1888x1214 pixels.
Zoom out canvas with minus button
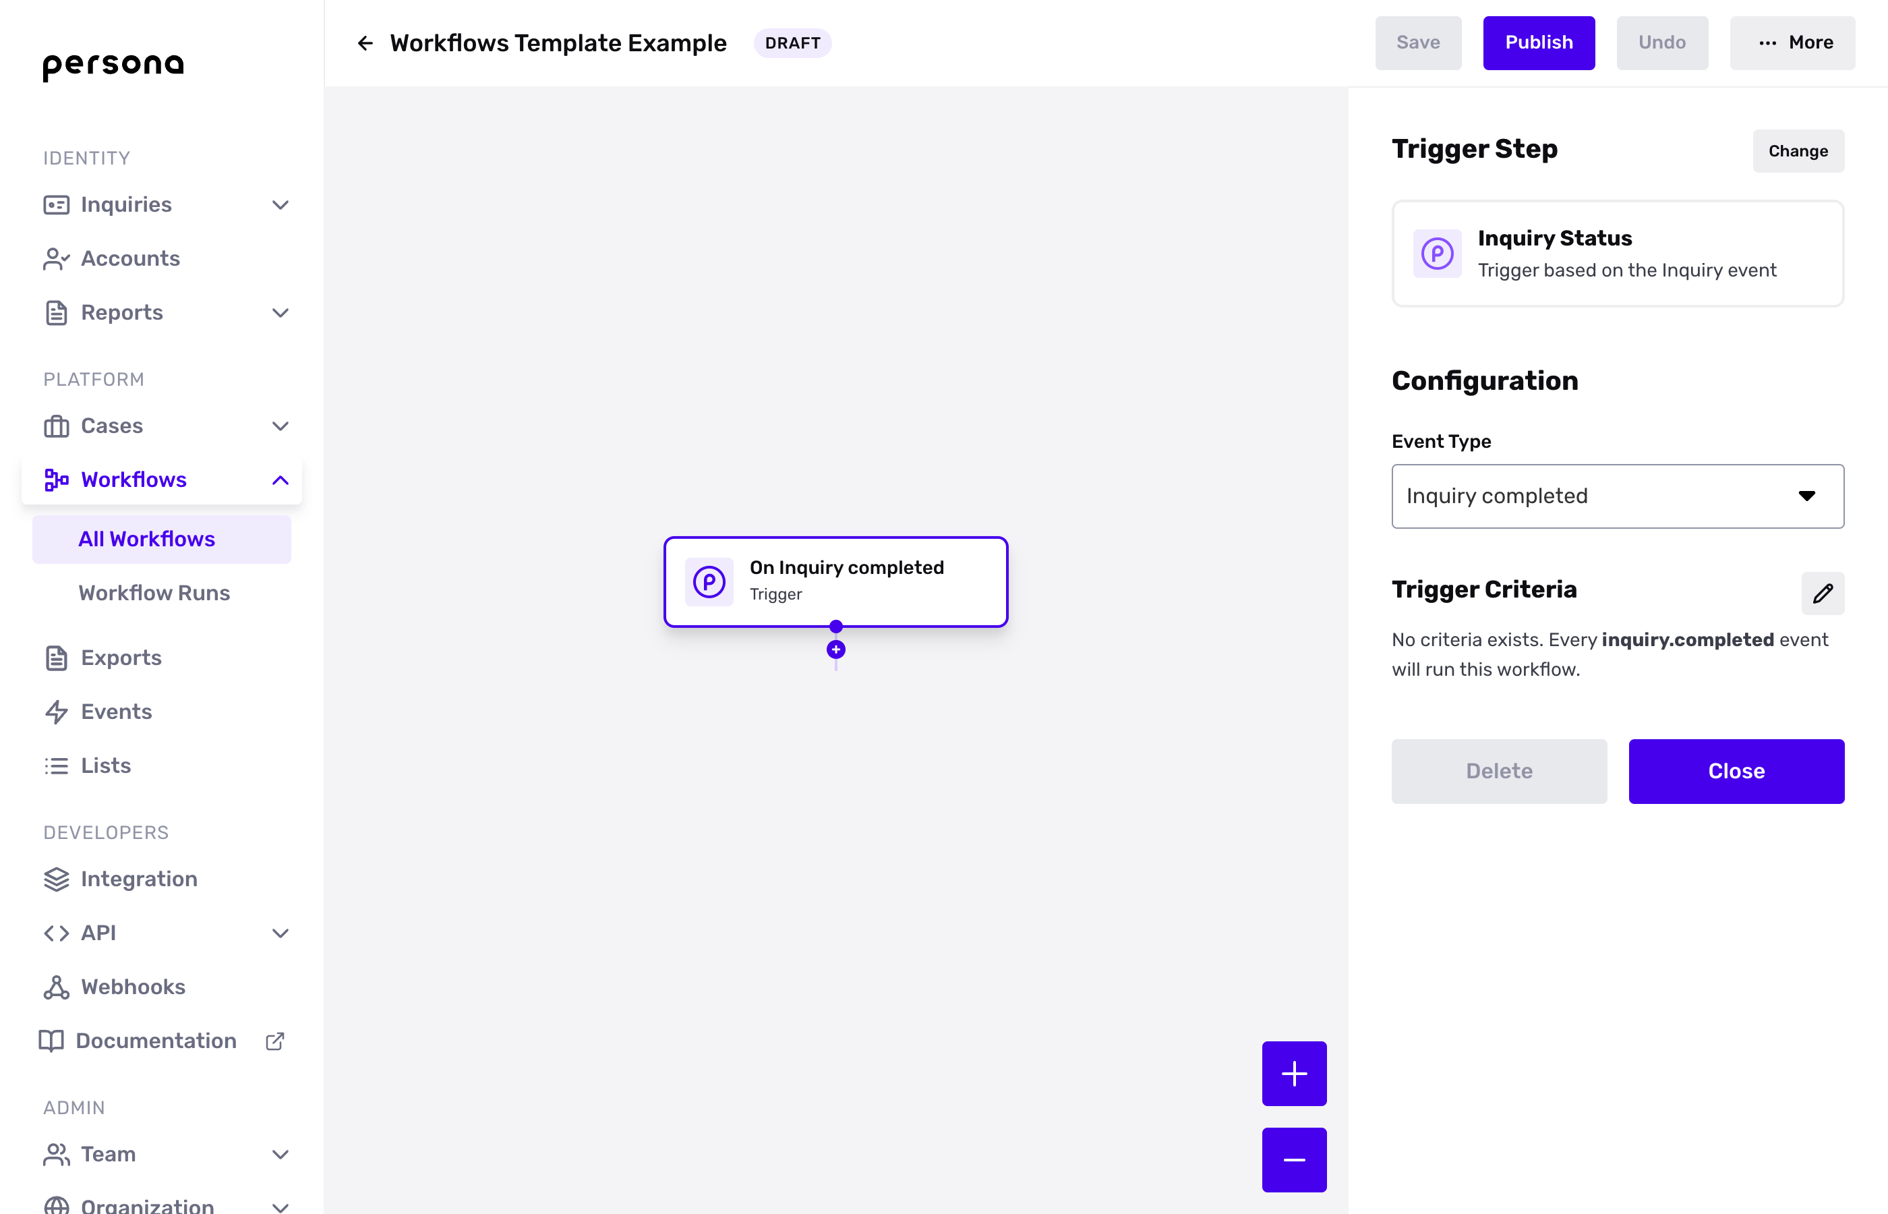pyautogui.click(x=1294, y=1159)
